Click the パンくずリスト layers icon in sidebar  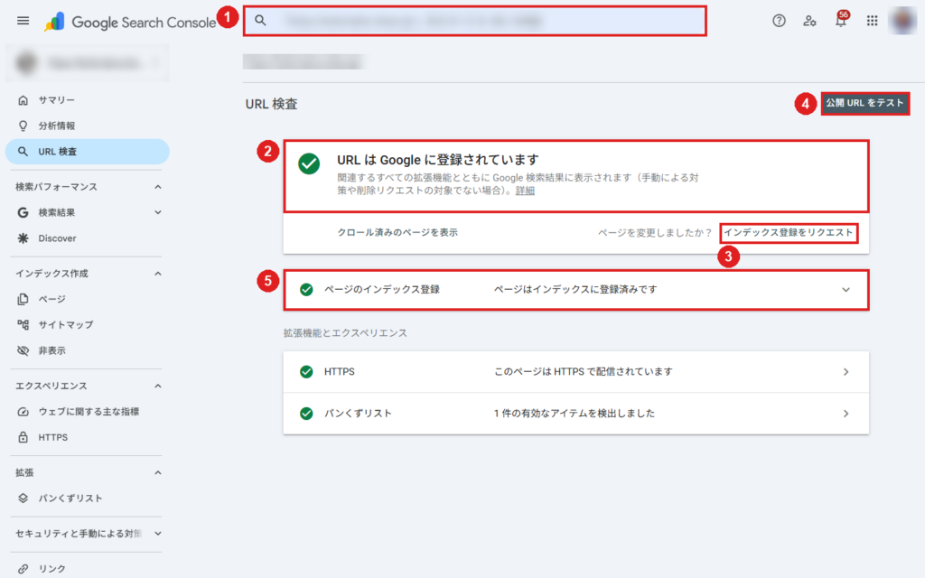click(23, 499)
